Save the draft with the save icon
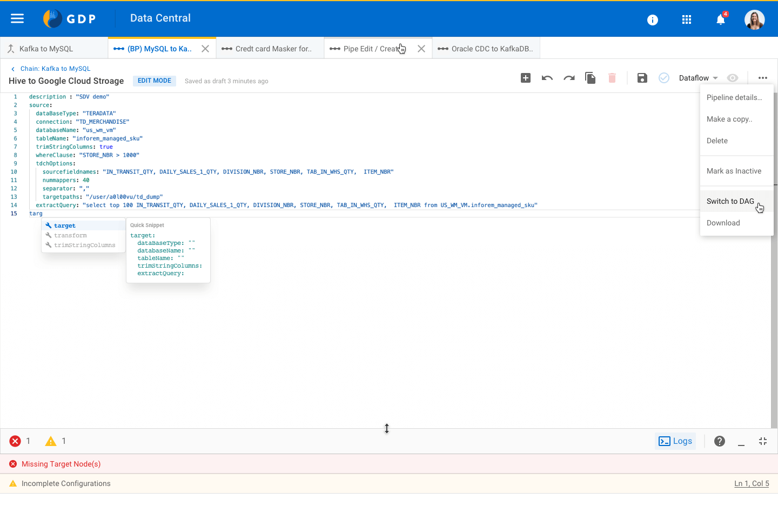 [642, 78]
